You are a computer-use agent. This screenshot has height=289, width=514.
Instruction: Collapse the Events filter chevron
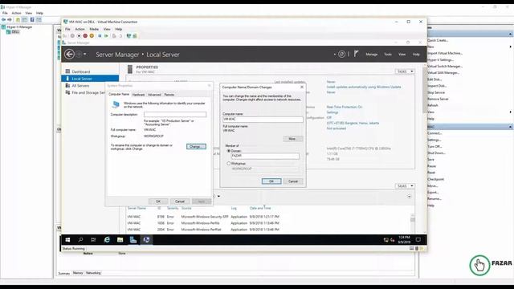pyautogui.click(x=409, y=197)
